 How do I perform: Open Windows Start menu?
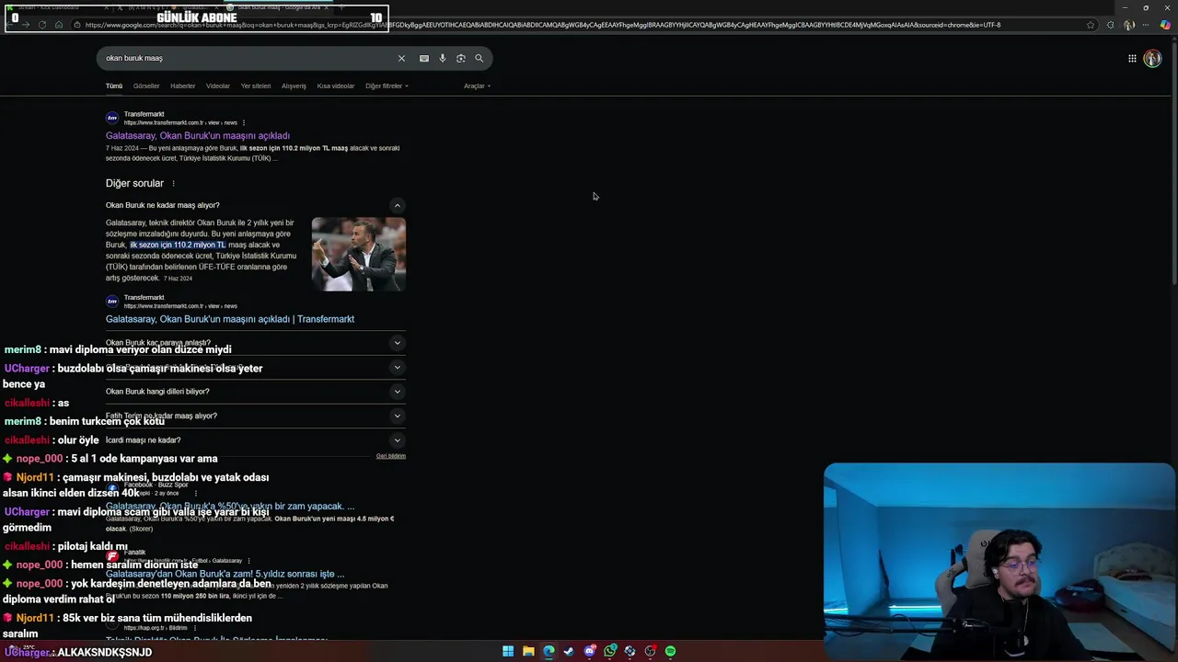508,651
